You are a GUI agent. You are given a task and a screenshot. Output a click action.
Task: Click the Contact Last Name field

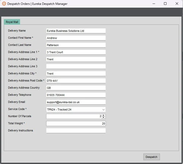[x=76, y=45]
